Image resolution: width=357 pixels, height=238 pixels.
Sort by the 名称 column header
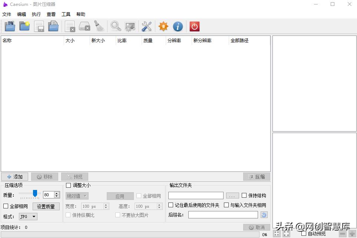click(x=33, y=41)
